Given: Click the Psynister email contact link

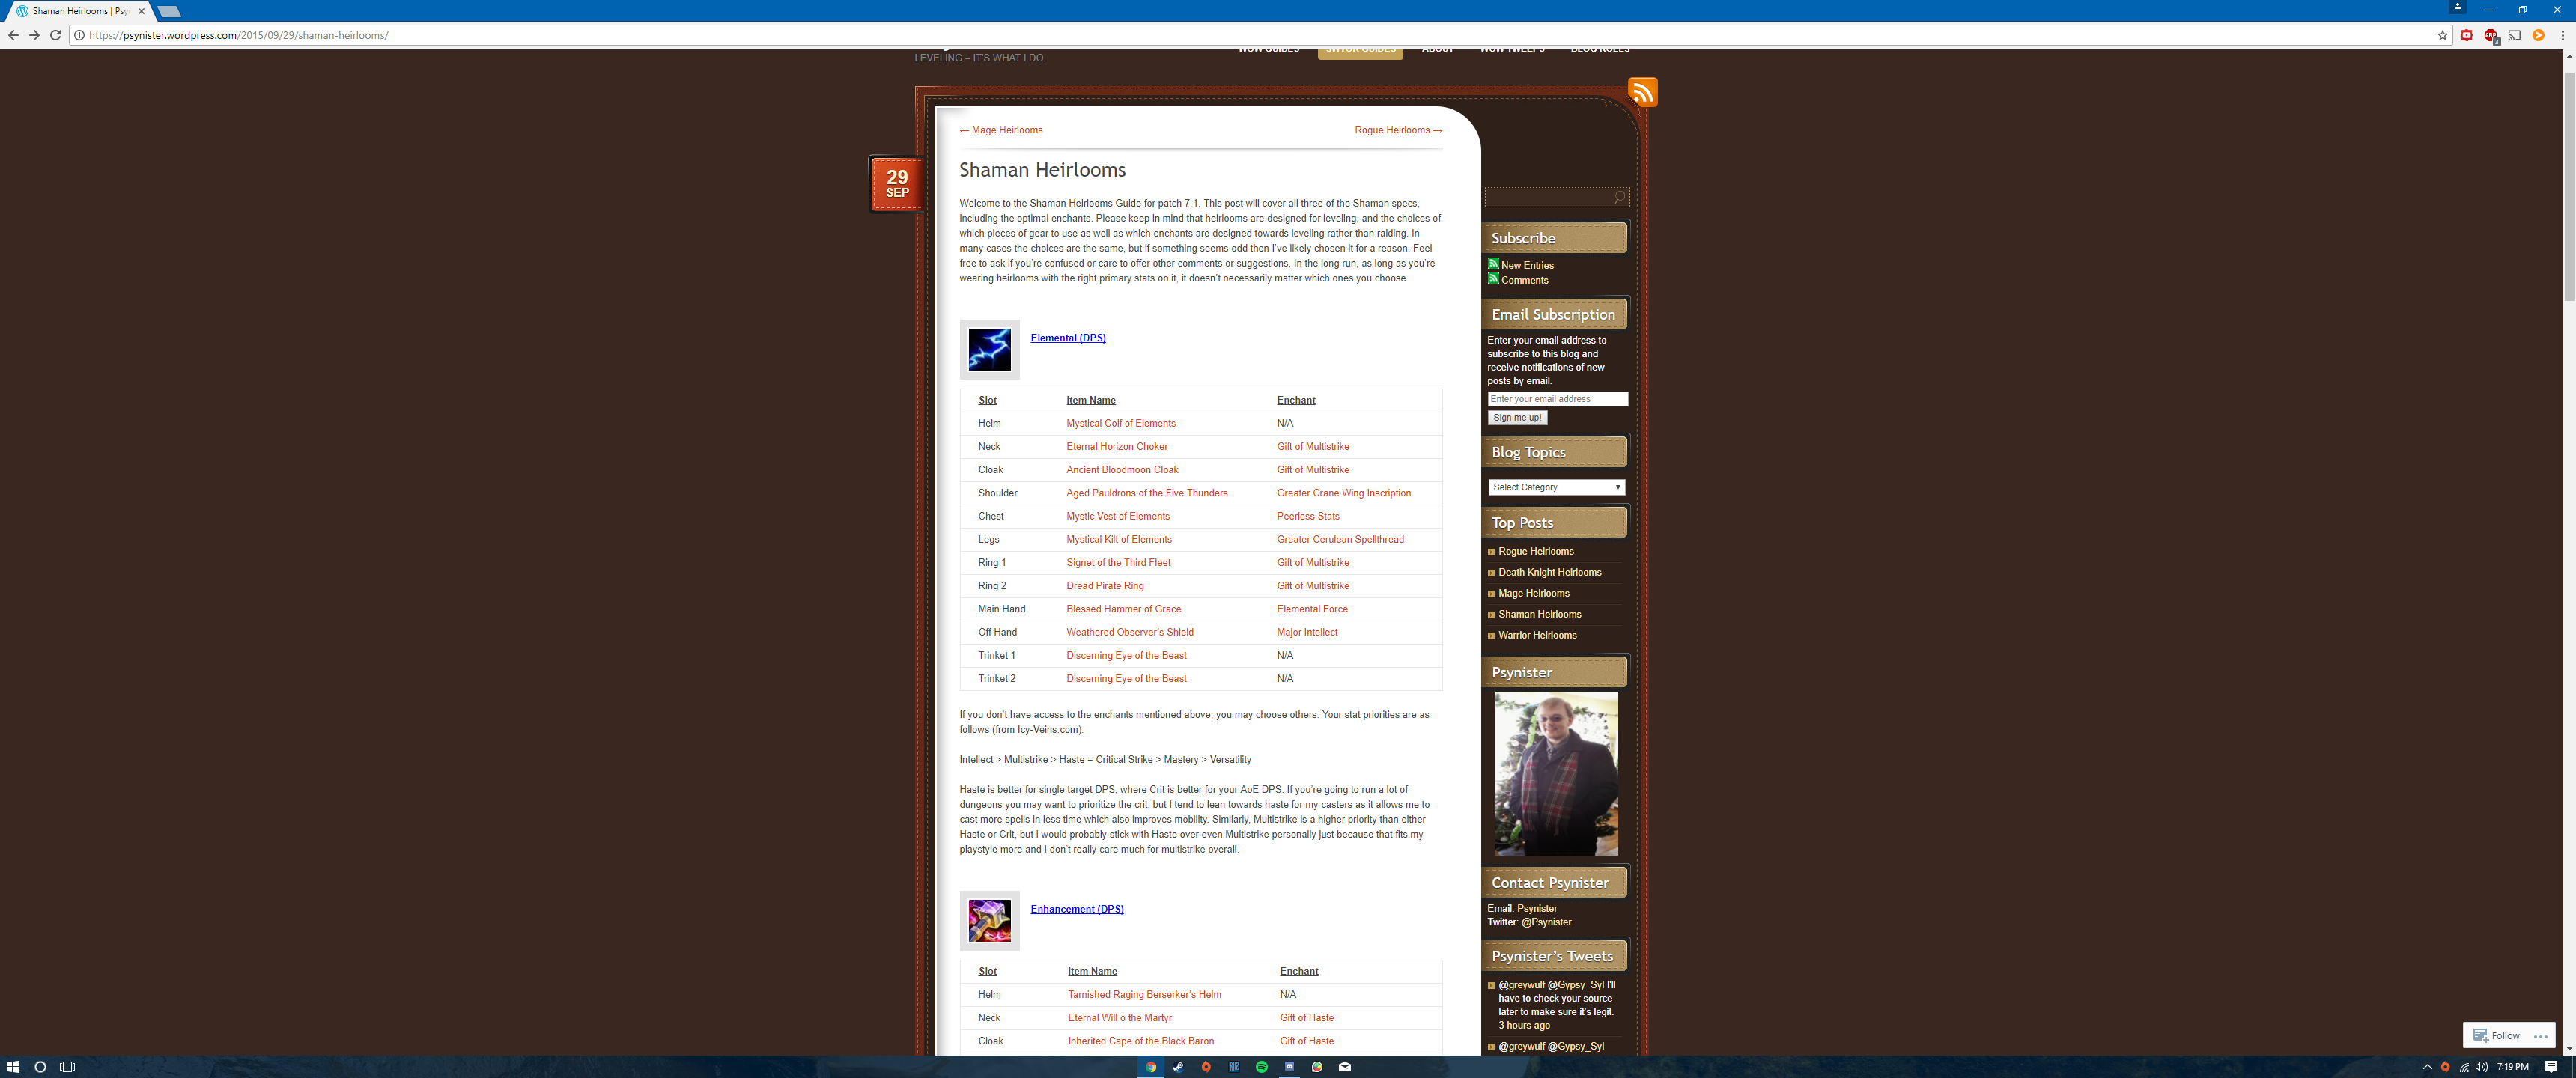Looking at the screenshot, I should point(1536,909).
